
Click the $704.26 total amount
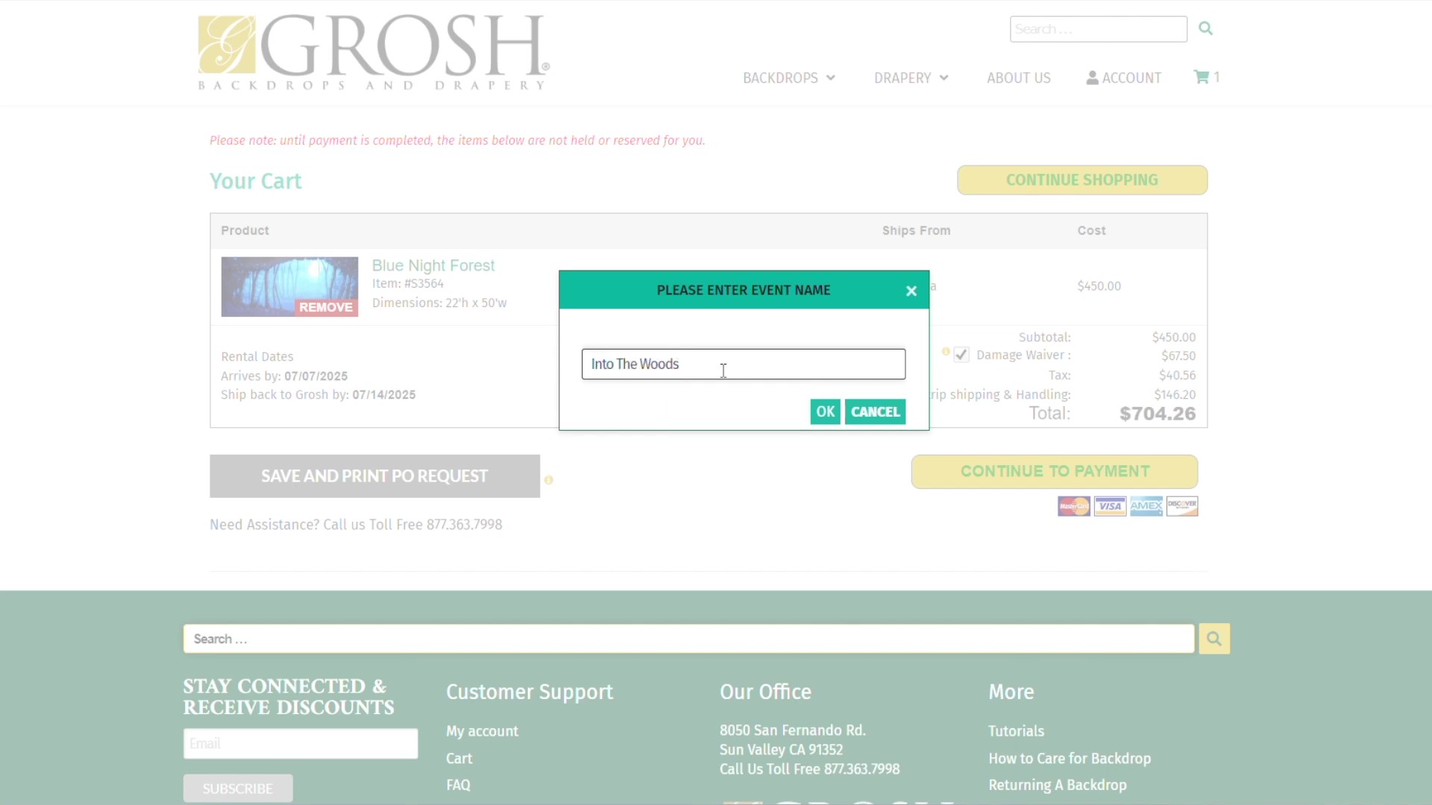point(1158,414)
